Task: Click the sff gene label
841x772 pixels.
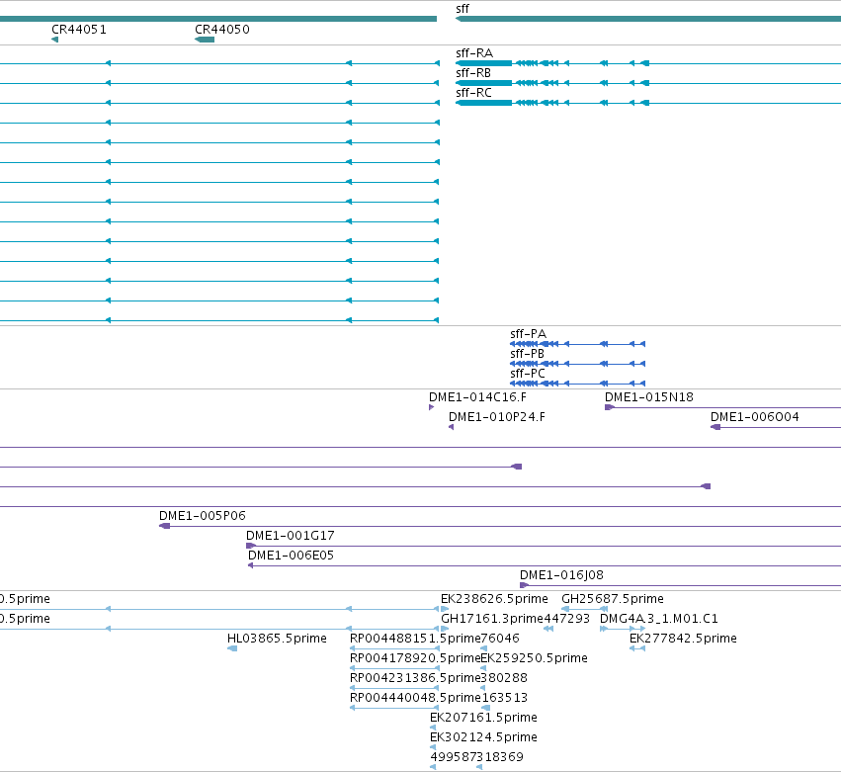Action: pos(462,9)
